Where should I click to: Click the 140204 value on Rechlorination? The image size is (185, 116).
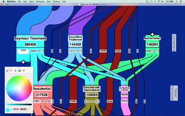[x=152, y=45]
